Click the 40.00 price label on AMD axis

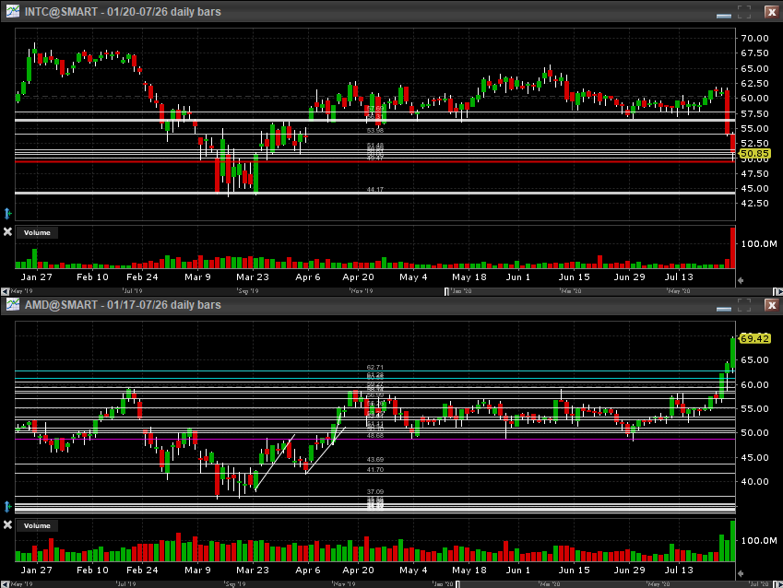[x=754, y=482]
